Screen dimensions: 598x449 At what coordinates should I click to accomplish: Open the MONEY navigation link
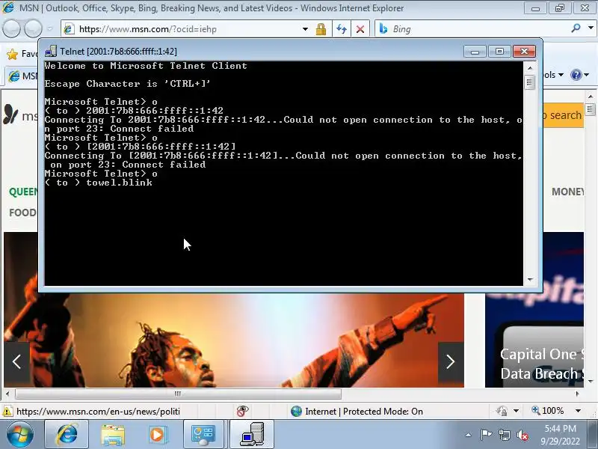567,192
